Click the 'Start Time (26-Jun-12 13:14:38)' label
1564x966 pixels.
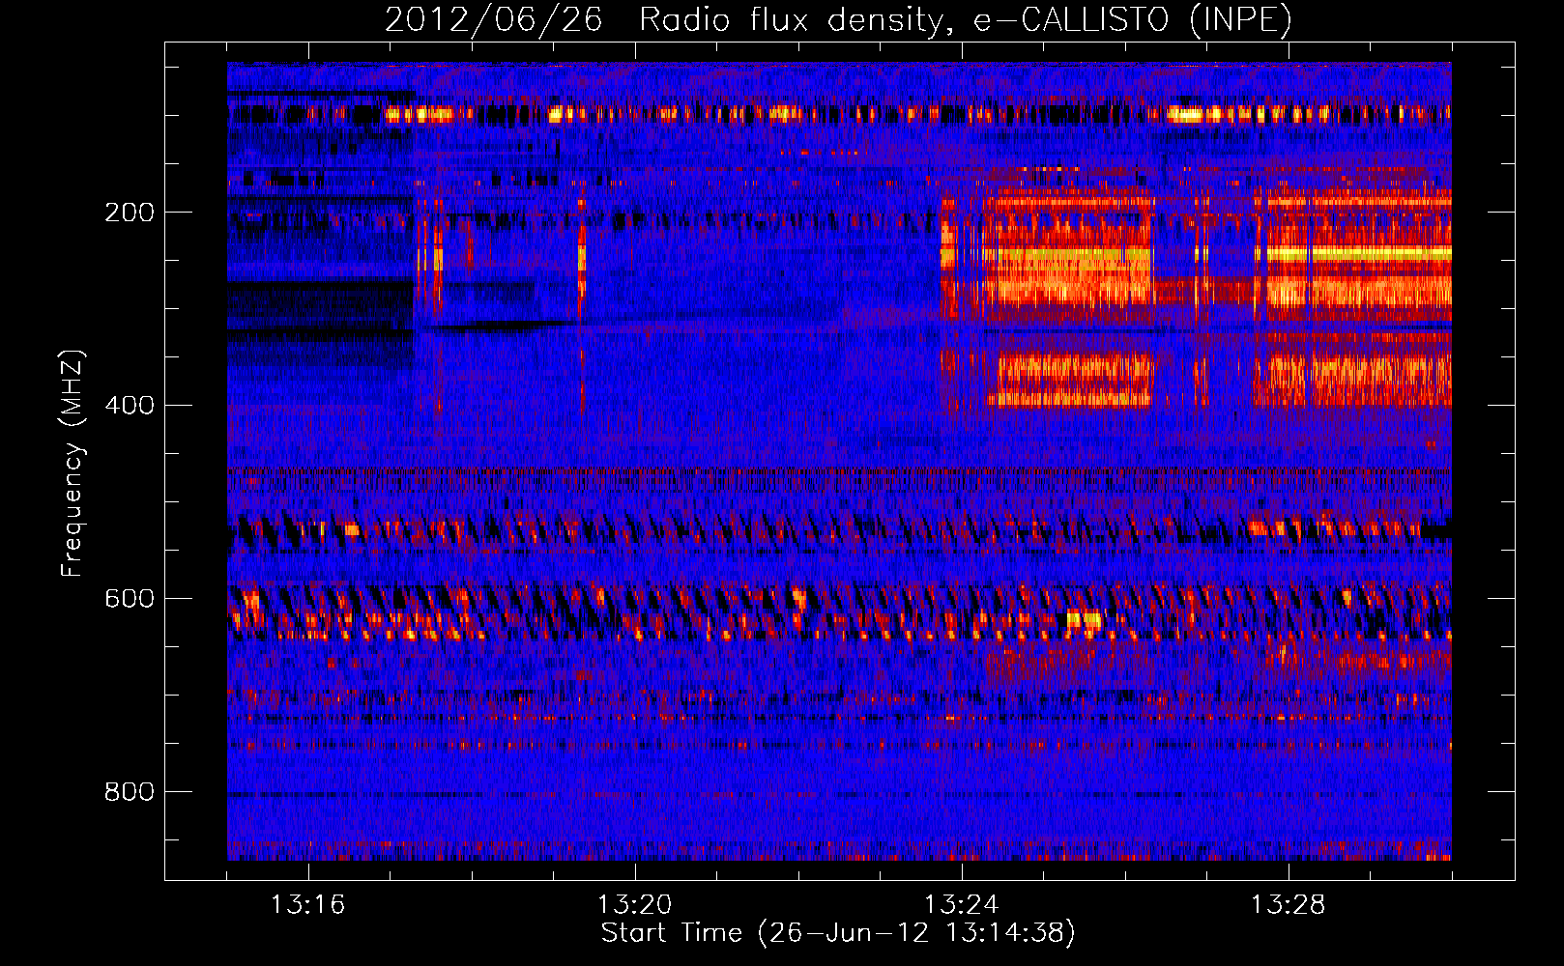pyautogui.click(x=838, y=933)
